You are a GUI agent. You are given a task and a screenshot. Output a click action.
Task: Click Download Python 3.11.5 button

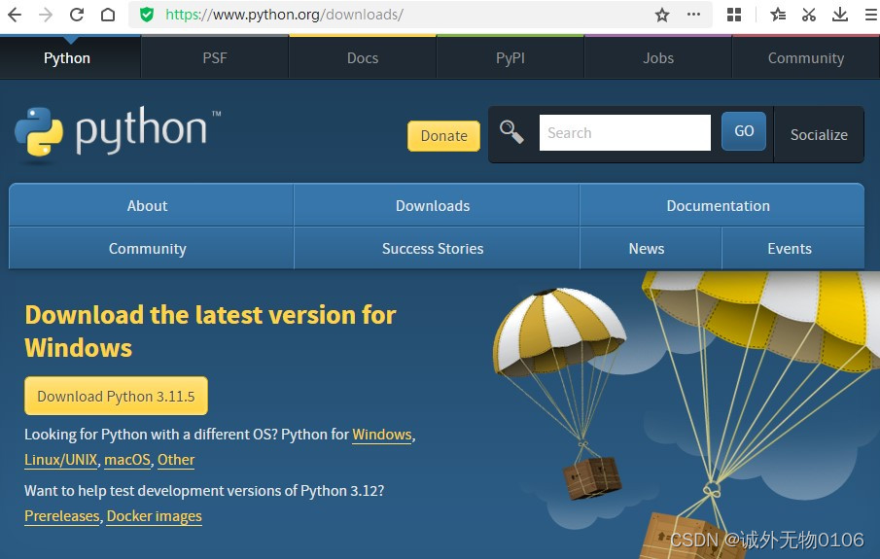pyautogui.click(x=116, y=397)
